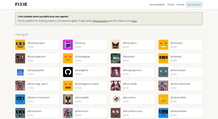The height and width of the screenshot is (119, 218).
Task: Click the Google Calendar icon for gcalendar
Action: pos(20,72)
